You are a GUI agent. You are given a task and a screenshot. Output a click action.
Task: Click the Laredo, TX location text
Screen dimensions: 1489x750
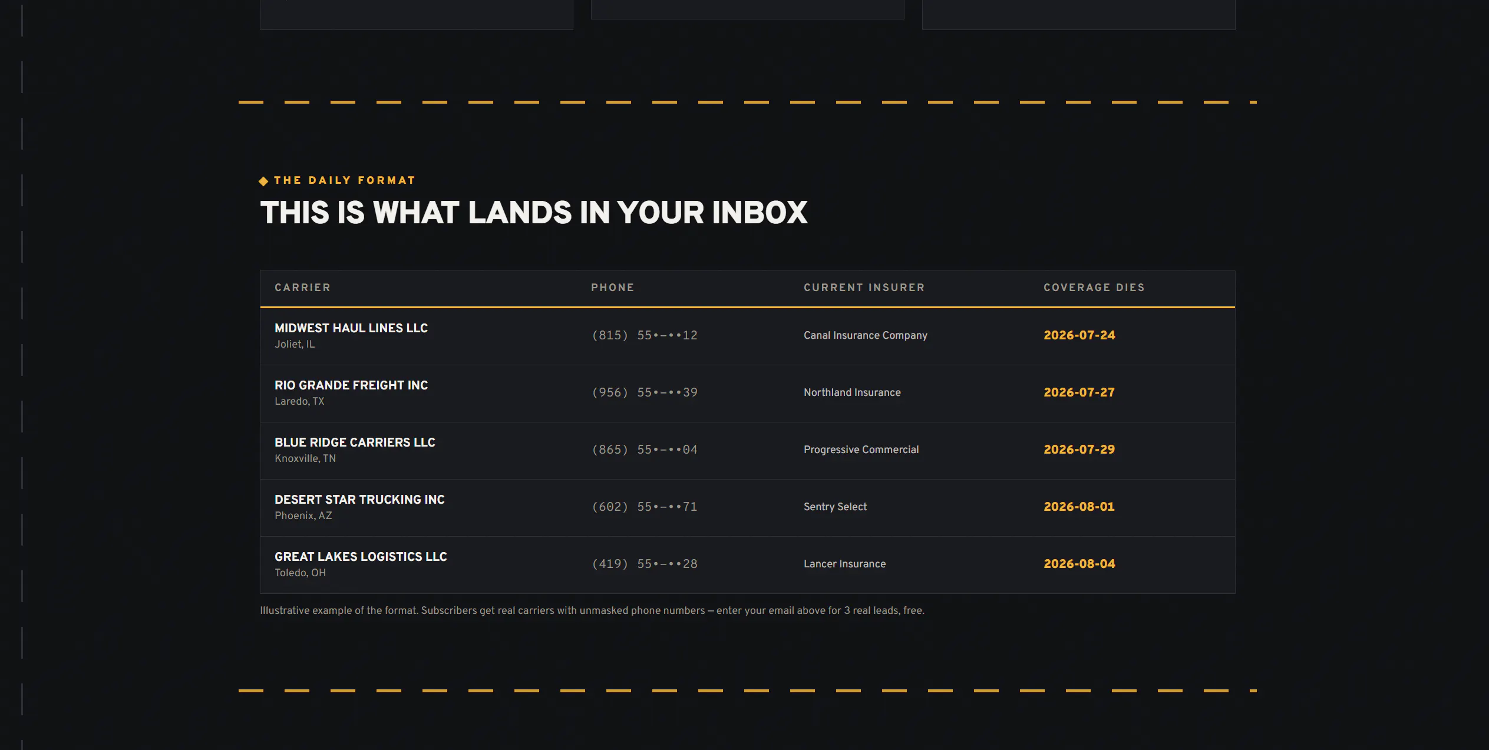pos(299,401)
